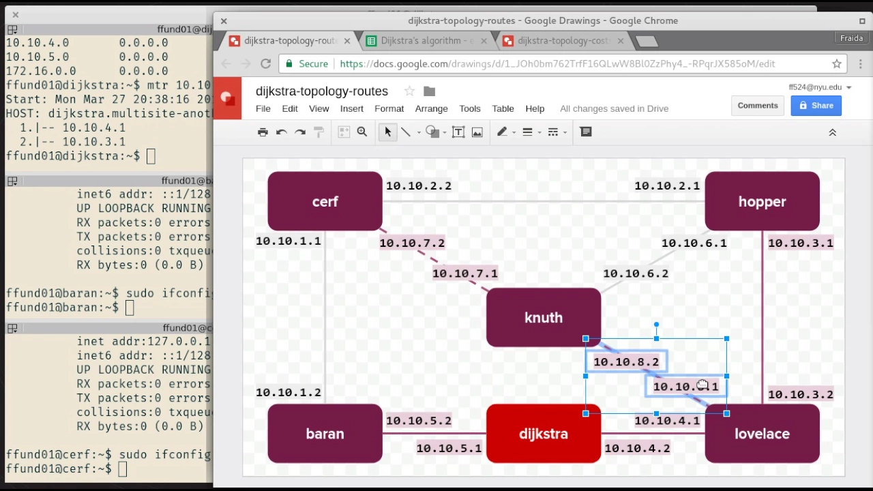Click the Insert comment icon in toolbar

[x=586, y=132]
